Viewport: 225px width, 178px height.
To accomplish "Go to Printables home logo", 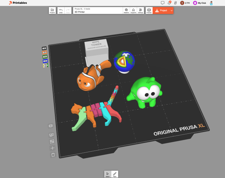I will [x=18, y=3].
